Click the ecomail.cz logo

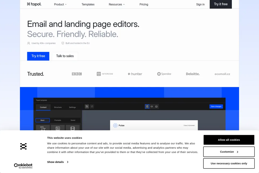tap(222, 74)
